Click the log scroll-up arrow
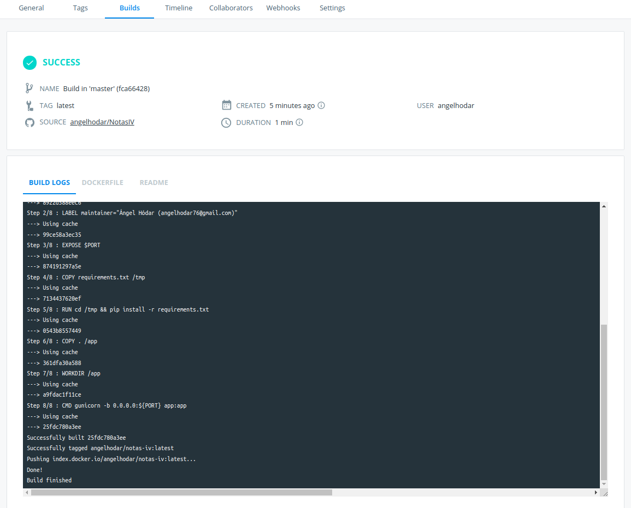631x508 pixels. coord(604,206)
